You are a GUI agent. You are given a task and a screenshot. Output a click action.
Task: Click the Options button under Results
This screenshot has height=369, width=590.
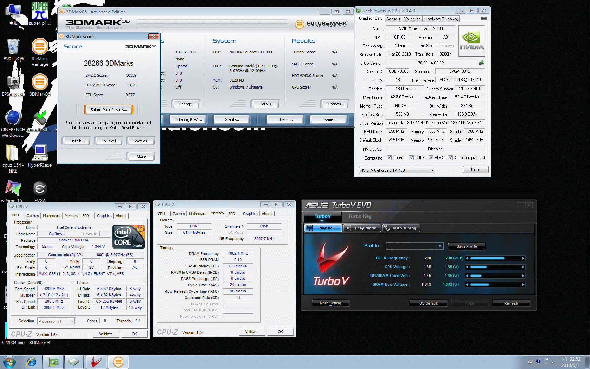click(x=336, y=104)
